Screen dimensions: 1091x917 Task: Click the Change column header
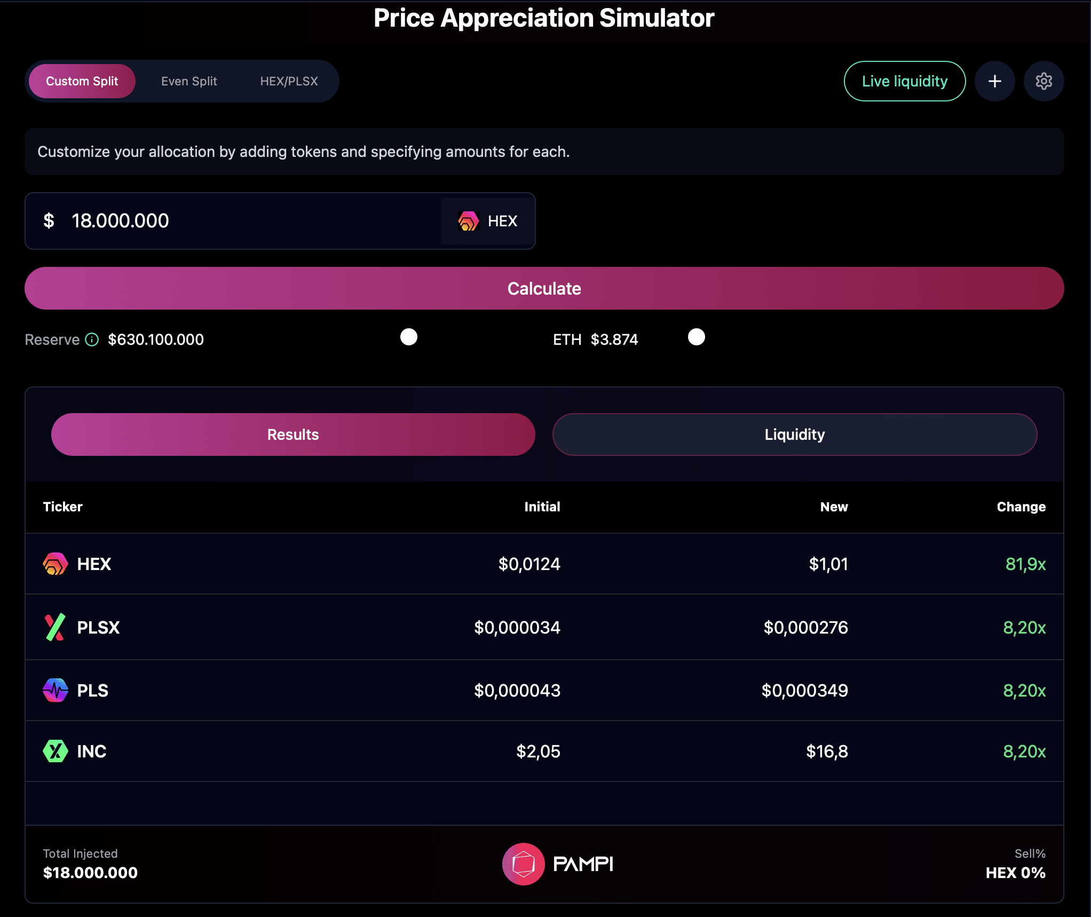pos(1021,507)
